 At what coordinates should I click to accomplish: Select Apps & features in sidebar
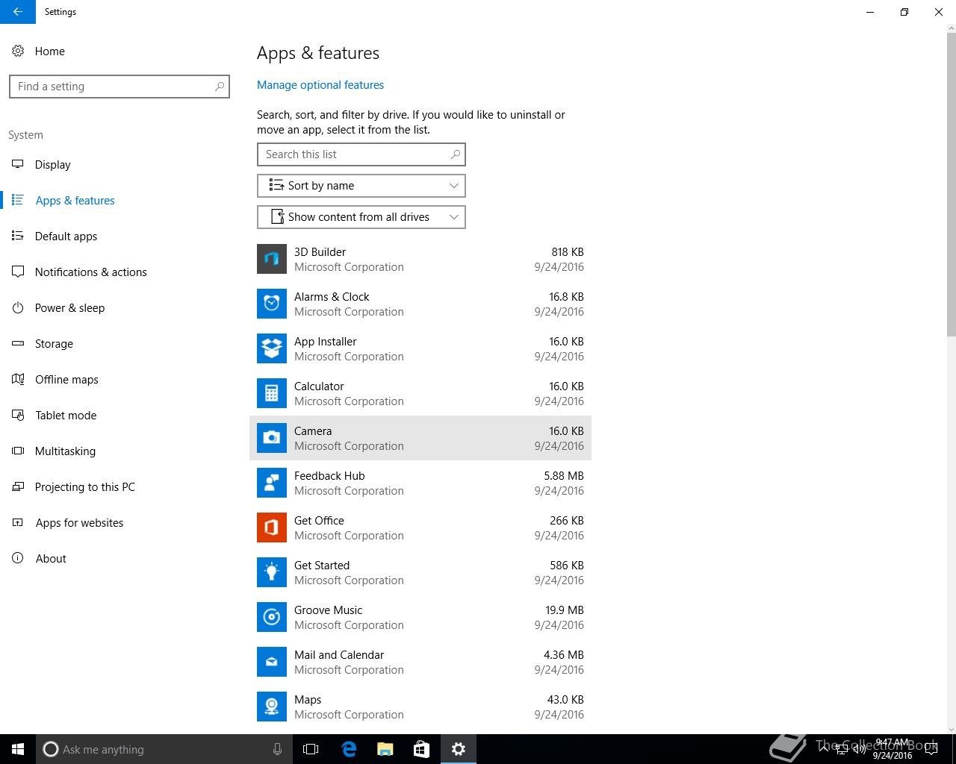pos(75,200)
